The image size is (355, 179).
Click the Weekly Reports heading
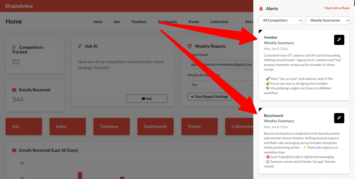coord(210,46)
